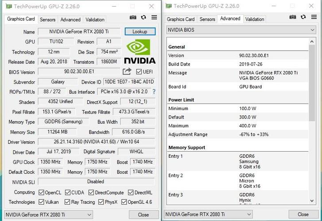Close the right GPU-Z window via title bar X
The image size is (322, 221).
pyautogui.click(x=311, y=6)
